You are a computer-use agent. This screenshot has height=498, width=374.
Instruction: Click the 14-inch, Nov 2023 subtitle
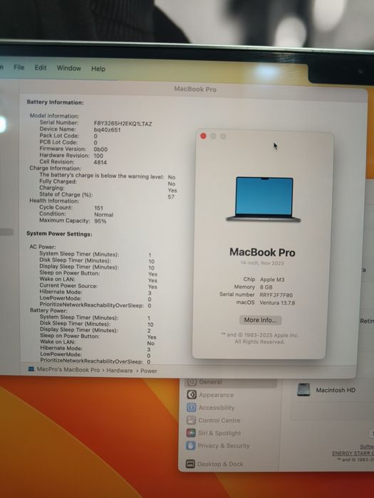[262, 263]
